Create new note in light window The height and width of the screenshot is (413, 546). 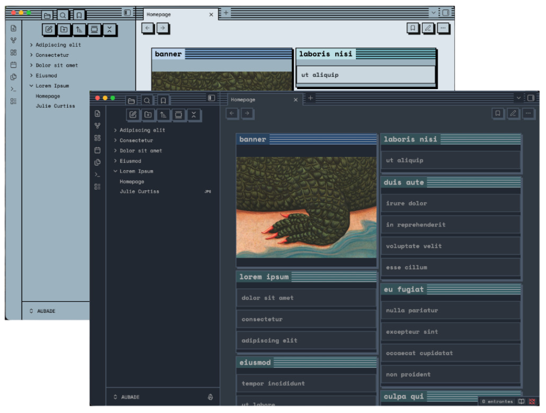[49, 29]
